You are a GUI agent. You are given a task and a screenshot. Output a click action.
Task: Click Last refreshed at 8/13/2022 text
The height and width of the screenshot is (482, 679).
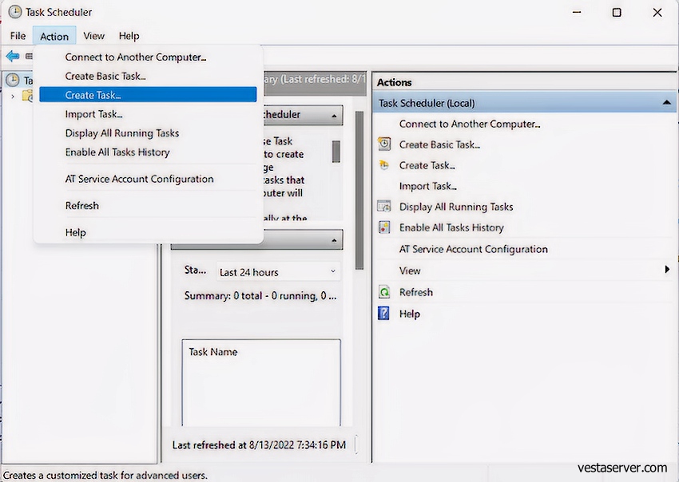tap(259, 444)
